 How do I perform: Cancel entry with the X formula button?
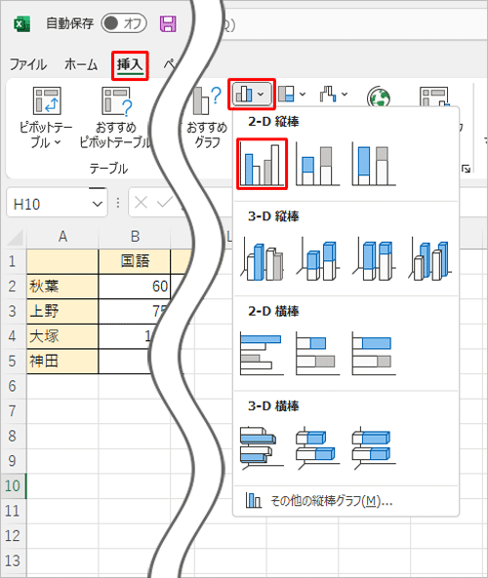tap(141, 203)
